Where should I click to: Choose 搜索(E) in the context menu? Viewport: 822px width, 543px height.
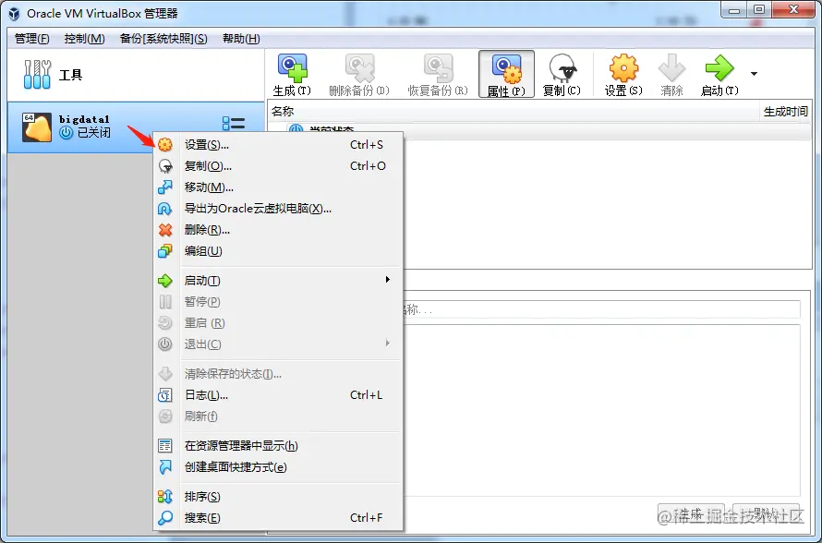coord(278,518)
